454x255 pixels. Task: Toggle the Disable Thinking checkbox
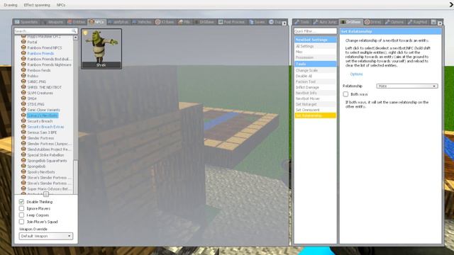[21, 201]
